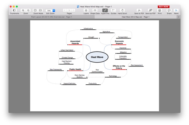Select the Heat Wave Mind Map tab
This screenshot has height=125, width=189.
pos(136,17)
